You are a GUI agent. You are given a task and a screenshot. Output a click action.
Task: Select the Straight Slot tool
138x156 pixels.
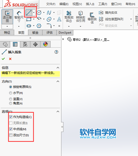pos(29,26)
